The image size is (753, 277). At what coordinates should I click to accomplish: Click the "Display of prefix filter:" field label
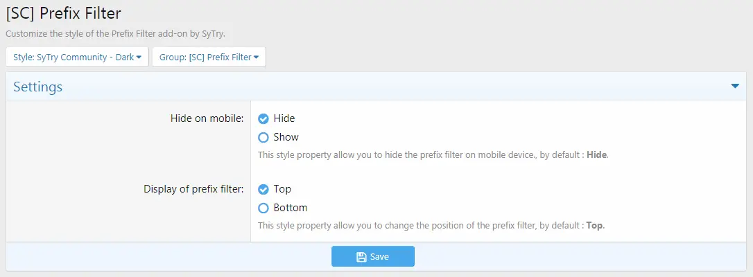[193, 189]
